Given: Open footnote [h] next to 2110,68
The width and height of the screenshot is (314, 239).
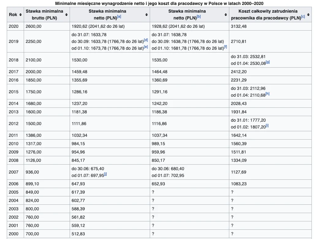Looking at the screenshot, I should pyautogui.click(x=267, y=94).
